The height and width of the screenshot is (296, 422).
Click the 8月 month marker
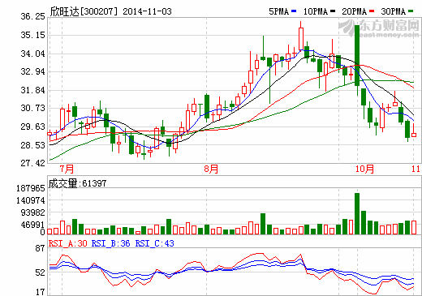pos(211,169)
